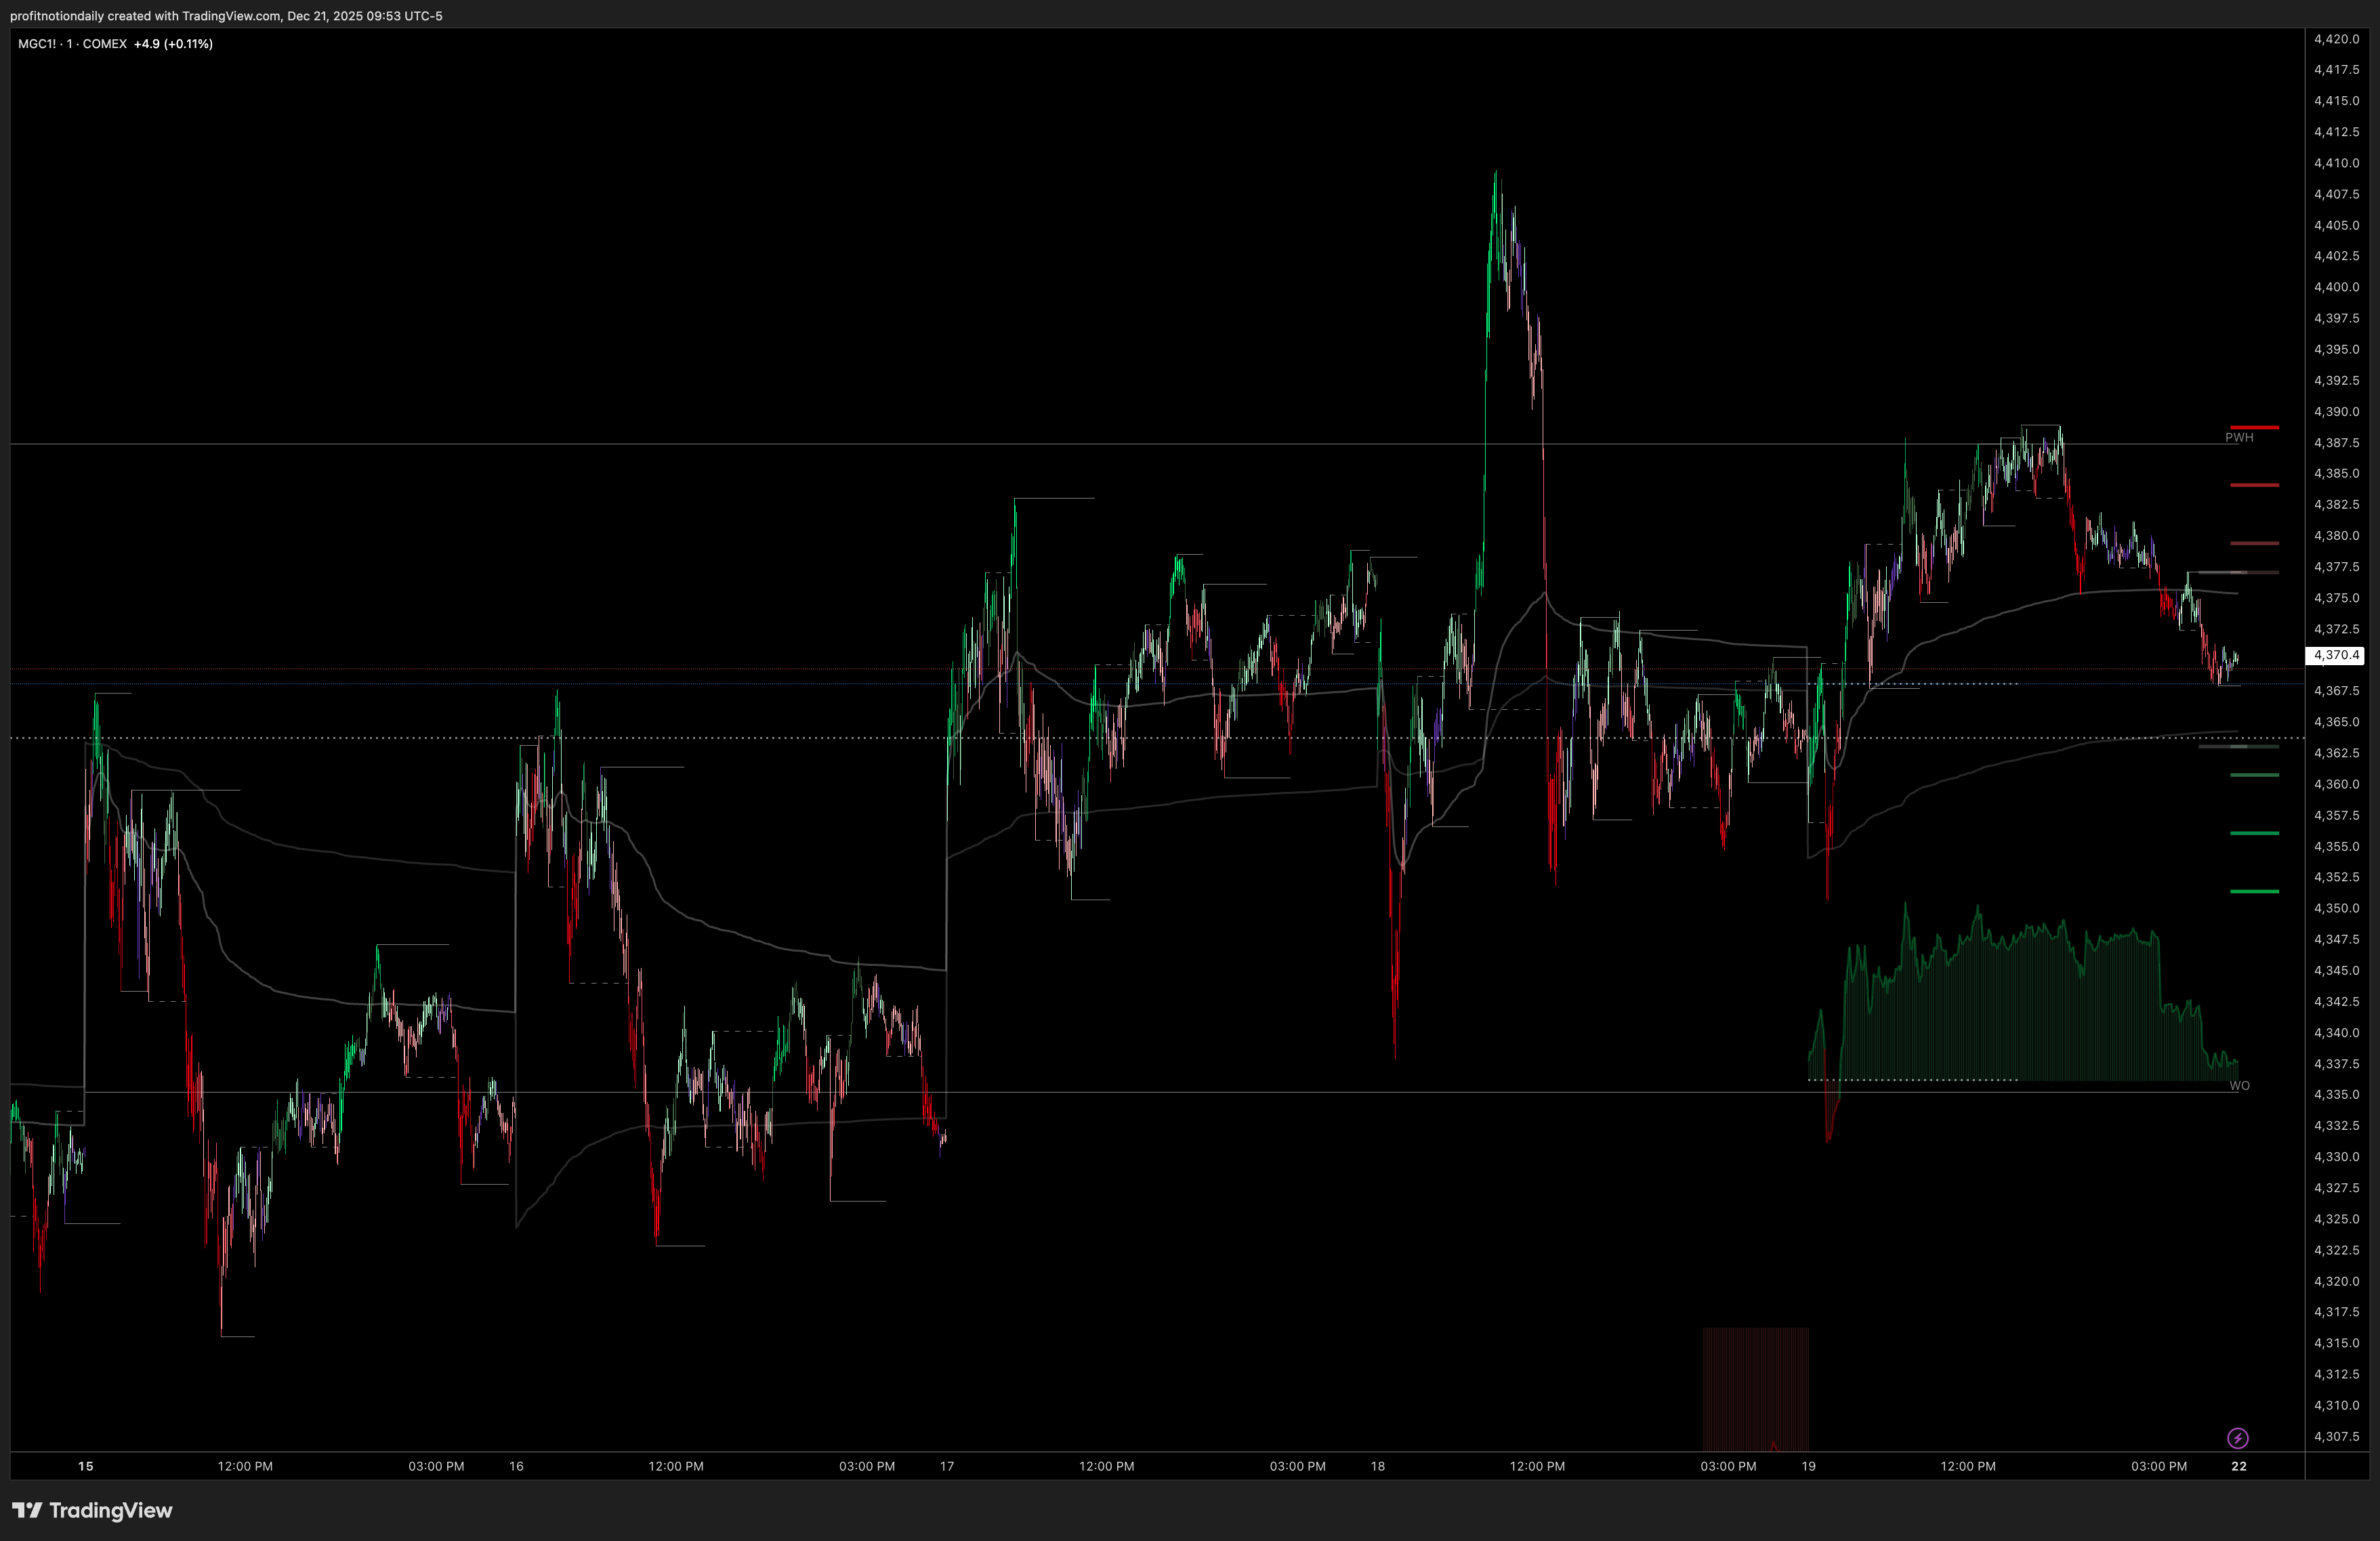2380x1541 pixels.
Task: Click the +4.9 (+0.11%) change readout
Action: tap(173, 44)
